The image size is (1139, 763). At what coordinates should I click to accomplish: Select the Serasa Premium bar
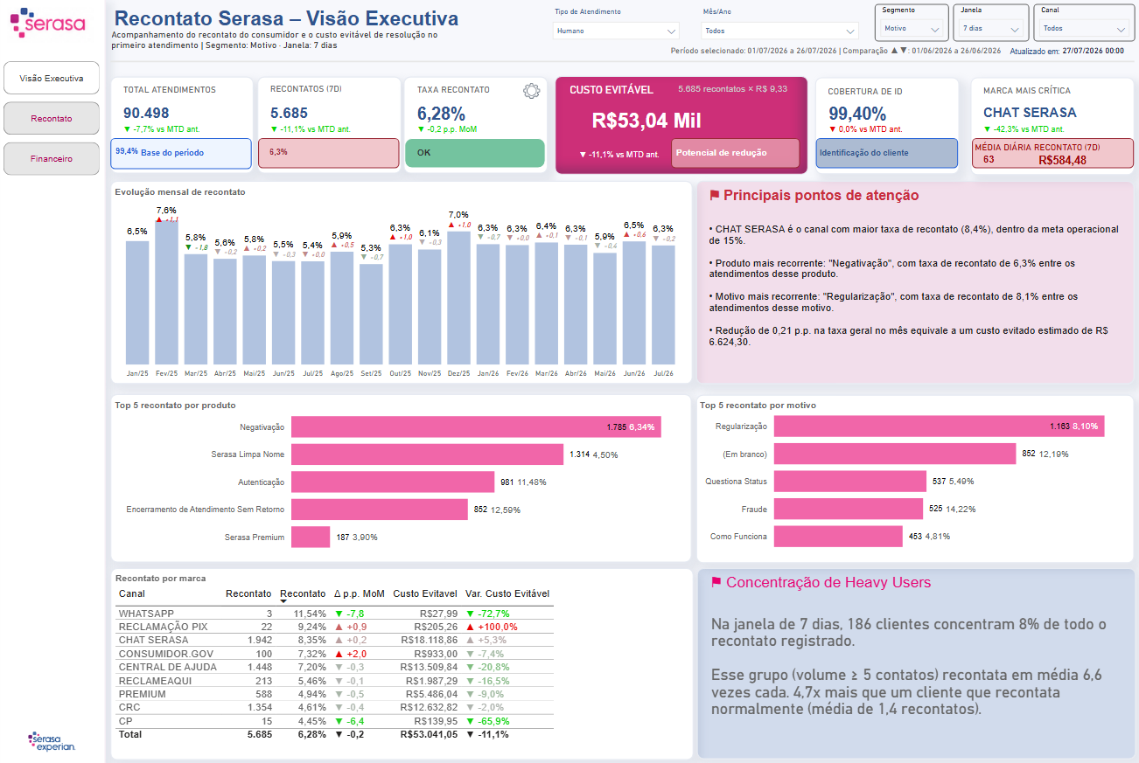pyautogui.click(x=311, y=537)
